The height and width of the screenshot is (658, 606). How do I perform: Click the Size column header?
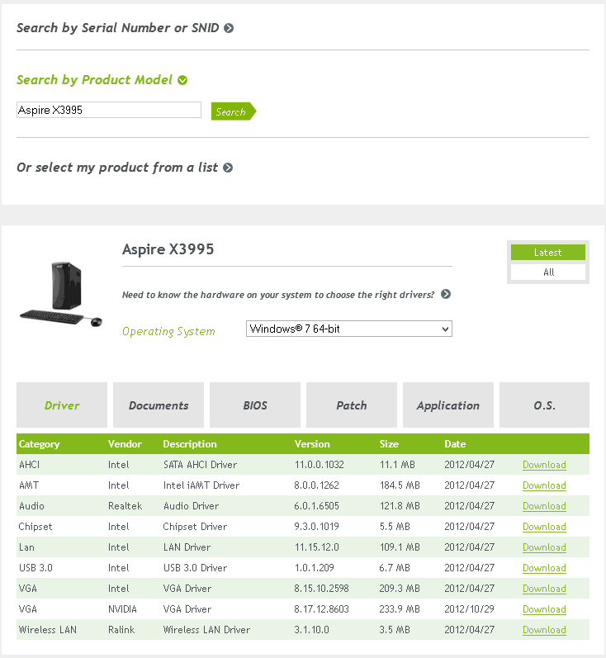pyautogui.click(x=389, y=444)
